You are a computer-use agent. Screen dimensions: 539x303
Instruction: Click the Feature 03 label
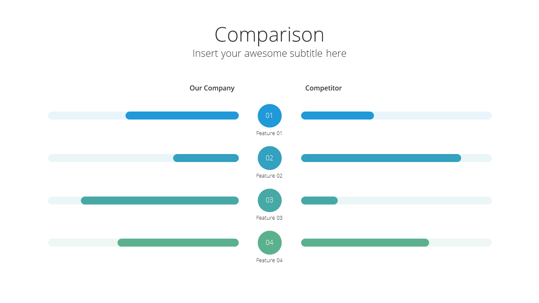(269, 218)
